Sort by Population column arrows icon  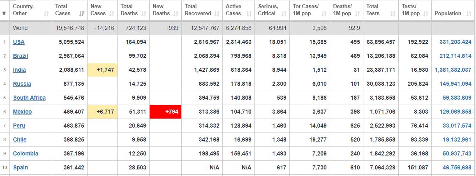click(x=467, y=14)
